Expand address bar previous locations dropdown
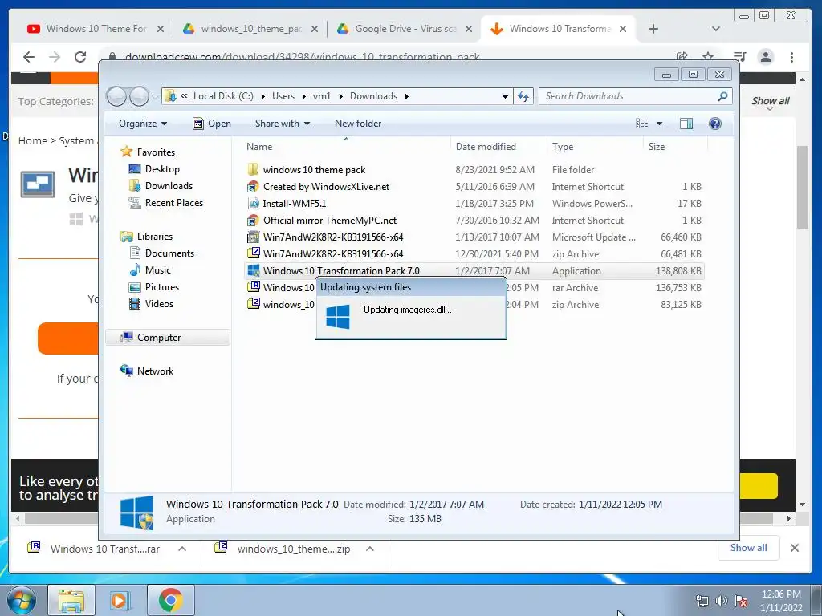The image size is (822, 616). point(505,96)
